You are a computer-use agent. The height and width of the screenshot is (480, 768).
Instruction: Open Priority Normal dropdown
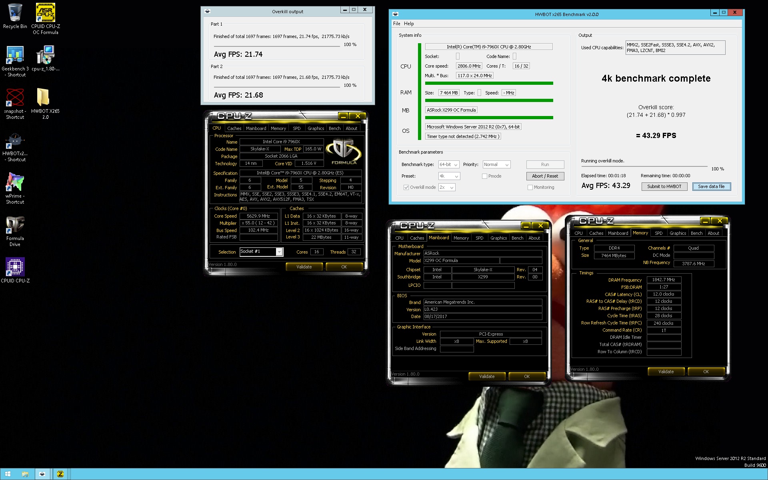(496, 164)
